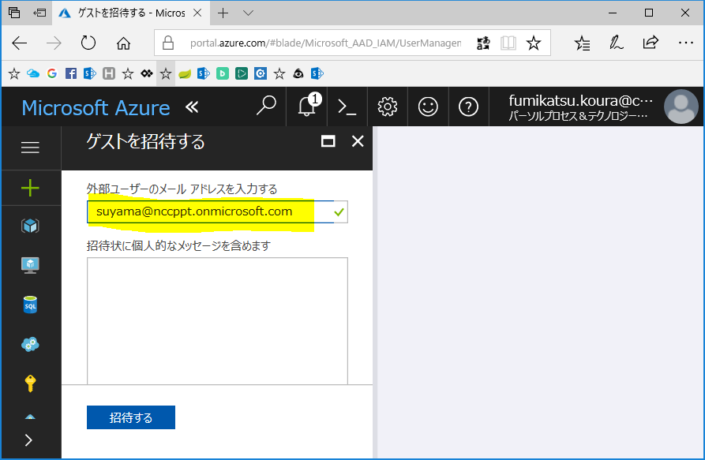The width and height of the screenshot is (705, 460).
Task: Maximize the guest invite blade
Action: 328,141
